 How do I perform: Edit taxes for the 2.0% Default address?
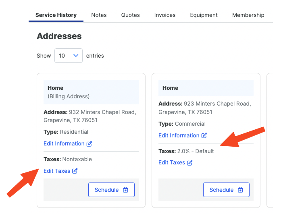click(x=175, y=162)
